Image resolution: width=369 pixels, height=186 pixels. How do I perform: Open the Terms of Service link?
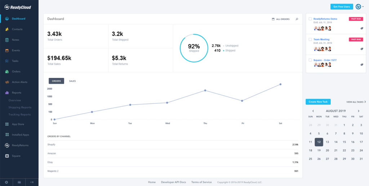tap(201, 182)
